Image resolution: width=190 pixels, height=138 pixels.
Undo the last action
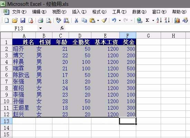click(114, 20)
